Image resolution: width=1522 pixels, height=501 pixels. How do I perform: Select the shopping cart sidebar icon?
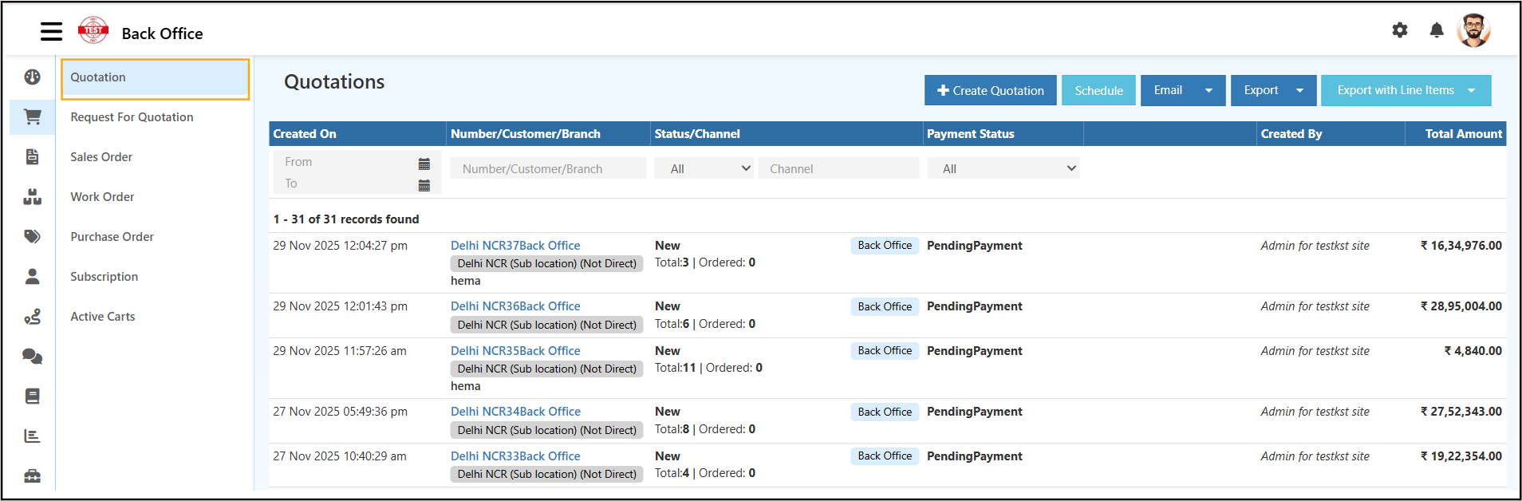tap(32, 117)
